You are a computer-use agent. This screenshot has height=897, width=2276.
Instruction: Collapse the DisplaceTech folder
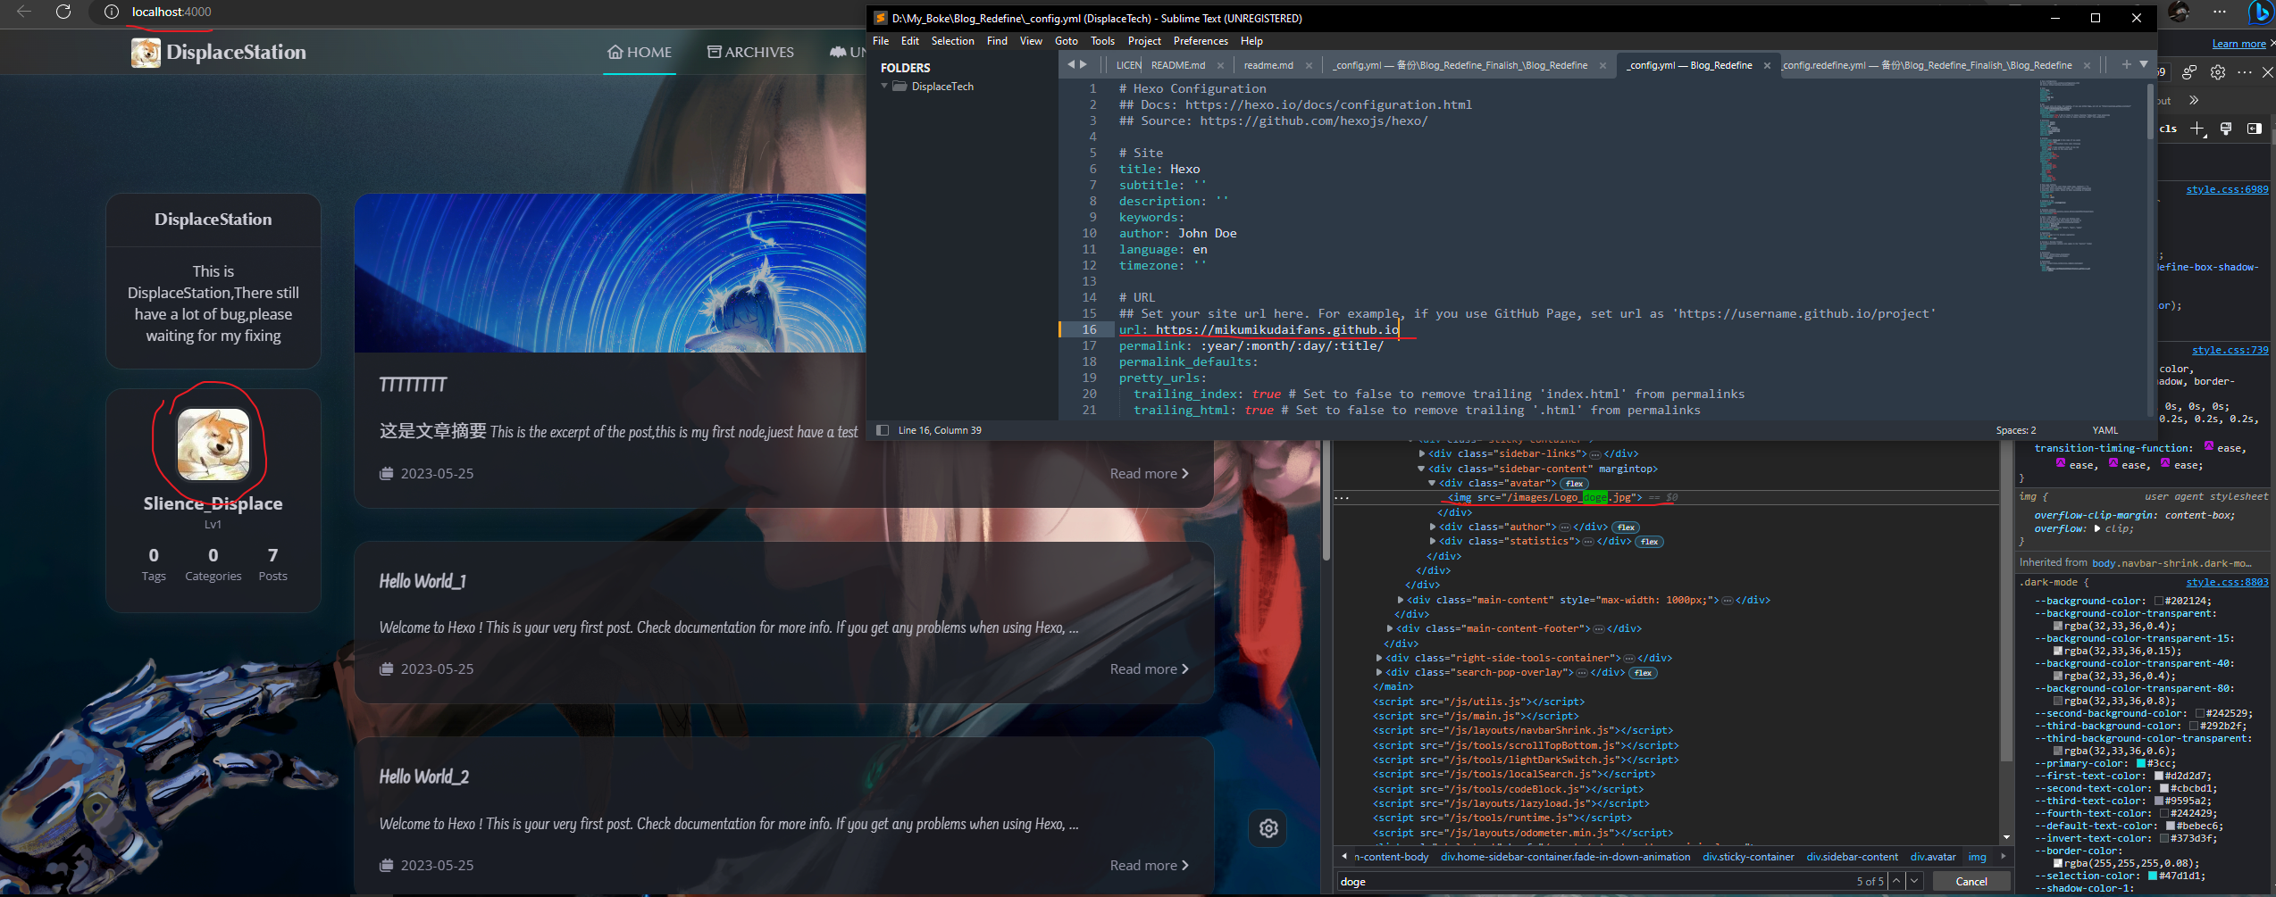click(x=884, y=87)
